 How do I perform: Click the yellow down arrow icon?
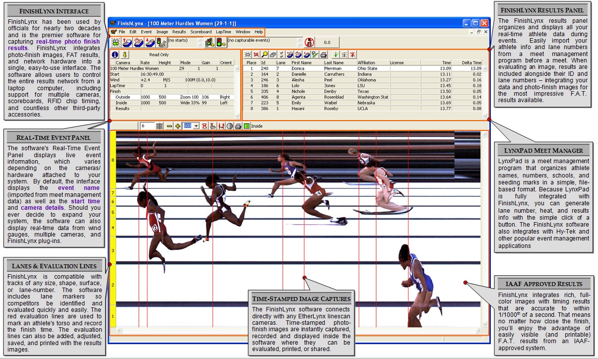pos(125,55)
